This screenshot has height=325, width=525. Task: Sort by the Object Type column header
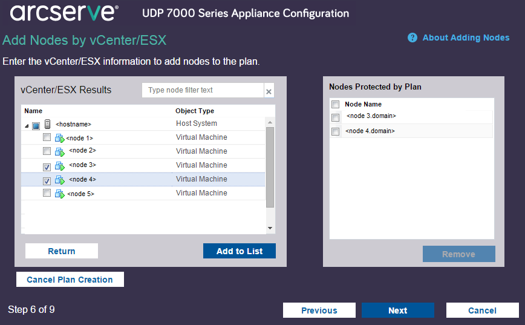click(195, 111)
